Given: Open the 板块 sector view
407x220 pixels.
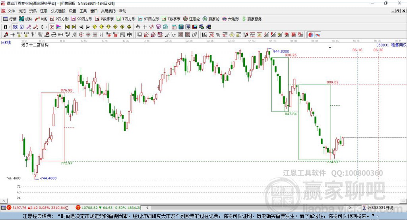Looking at the screenshot, I should coord(25,19).
